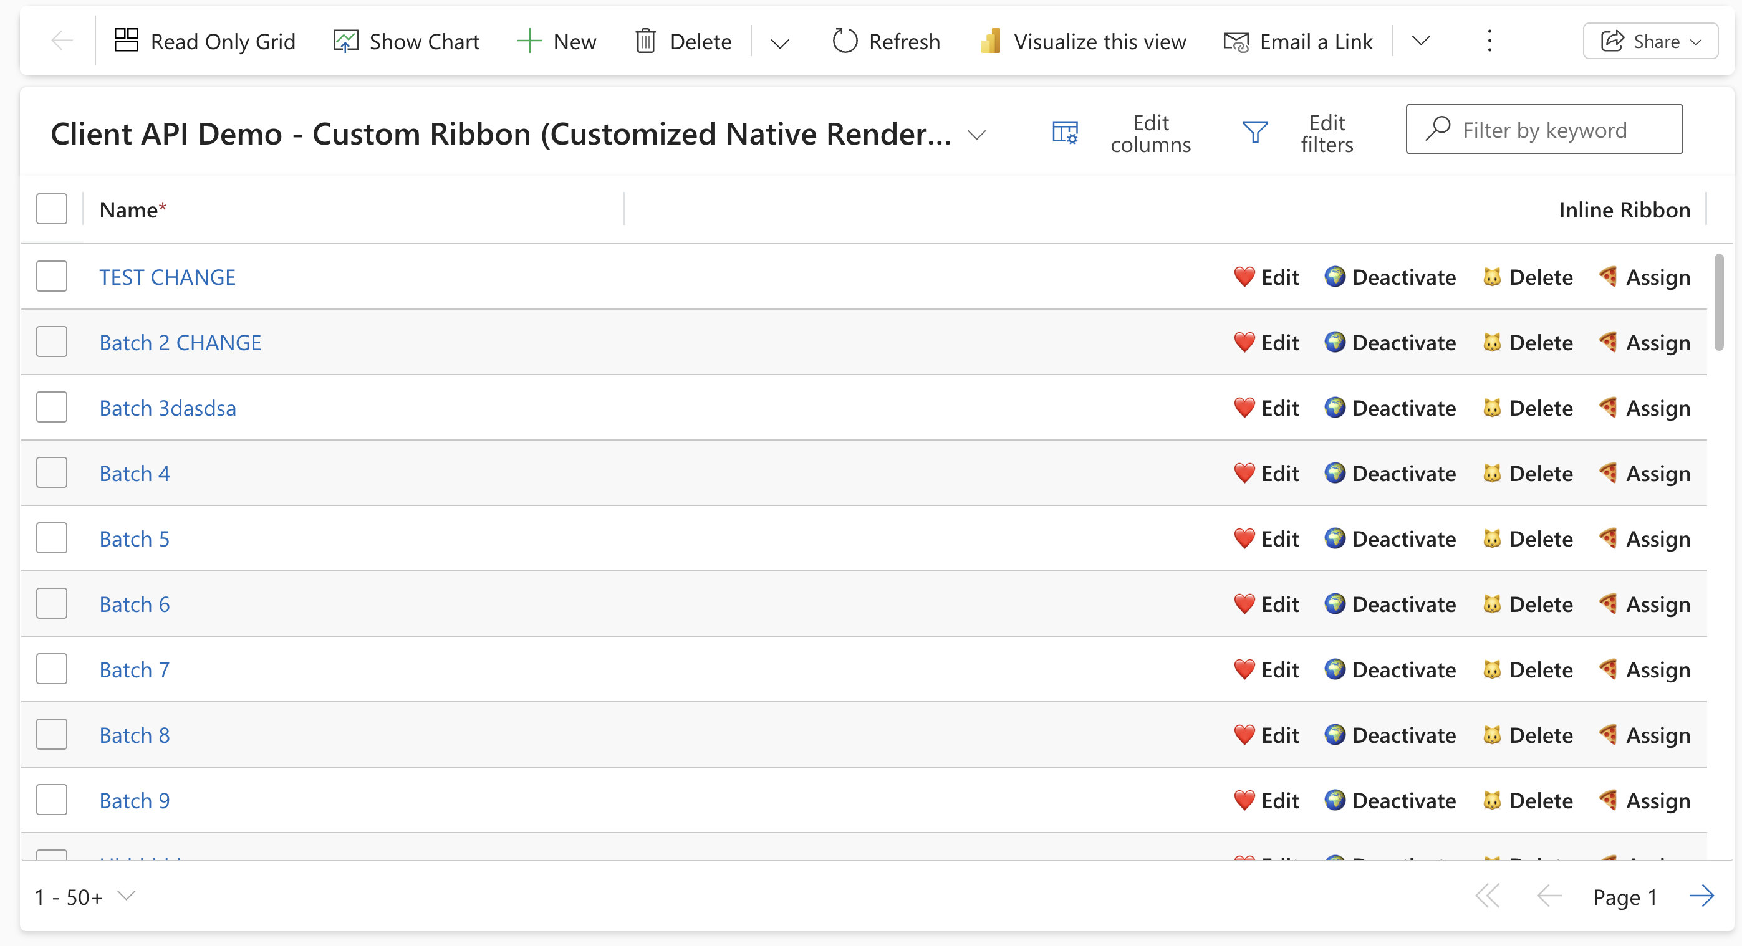Open the view selector dropdown
Image resolution: width=1742 pixels, height=946 pixels.
coord(978,135)
